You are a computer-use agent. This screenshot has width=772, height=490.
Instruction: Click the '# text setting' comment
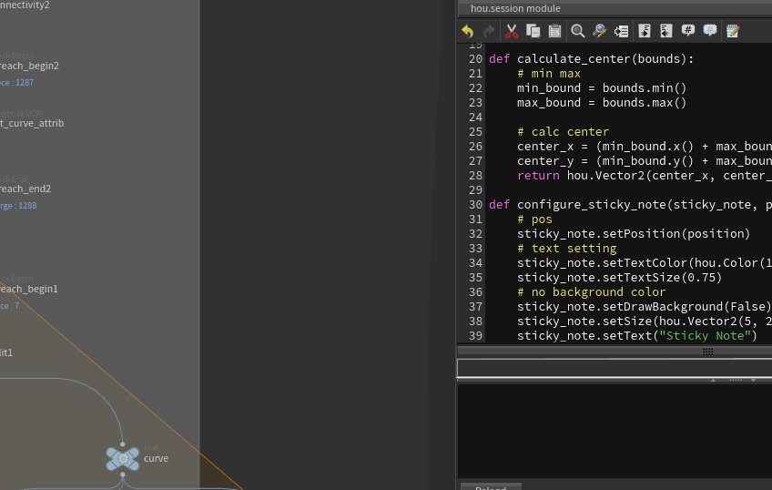[x=566, y=249]
